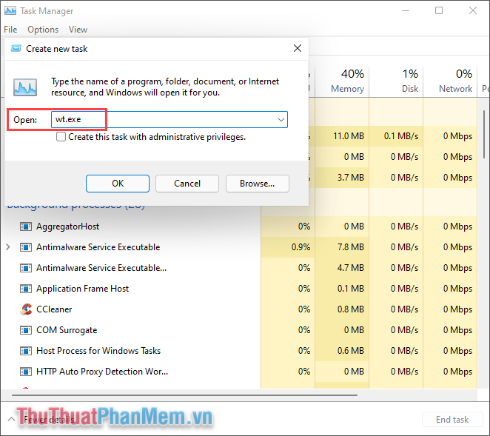The width and height of the screenshot is (490, 436).
Task: Enable administrative privileges checkbox
Action: click(x=61, y=137)
